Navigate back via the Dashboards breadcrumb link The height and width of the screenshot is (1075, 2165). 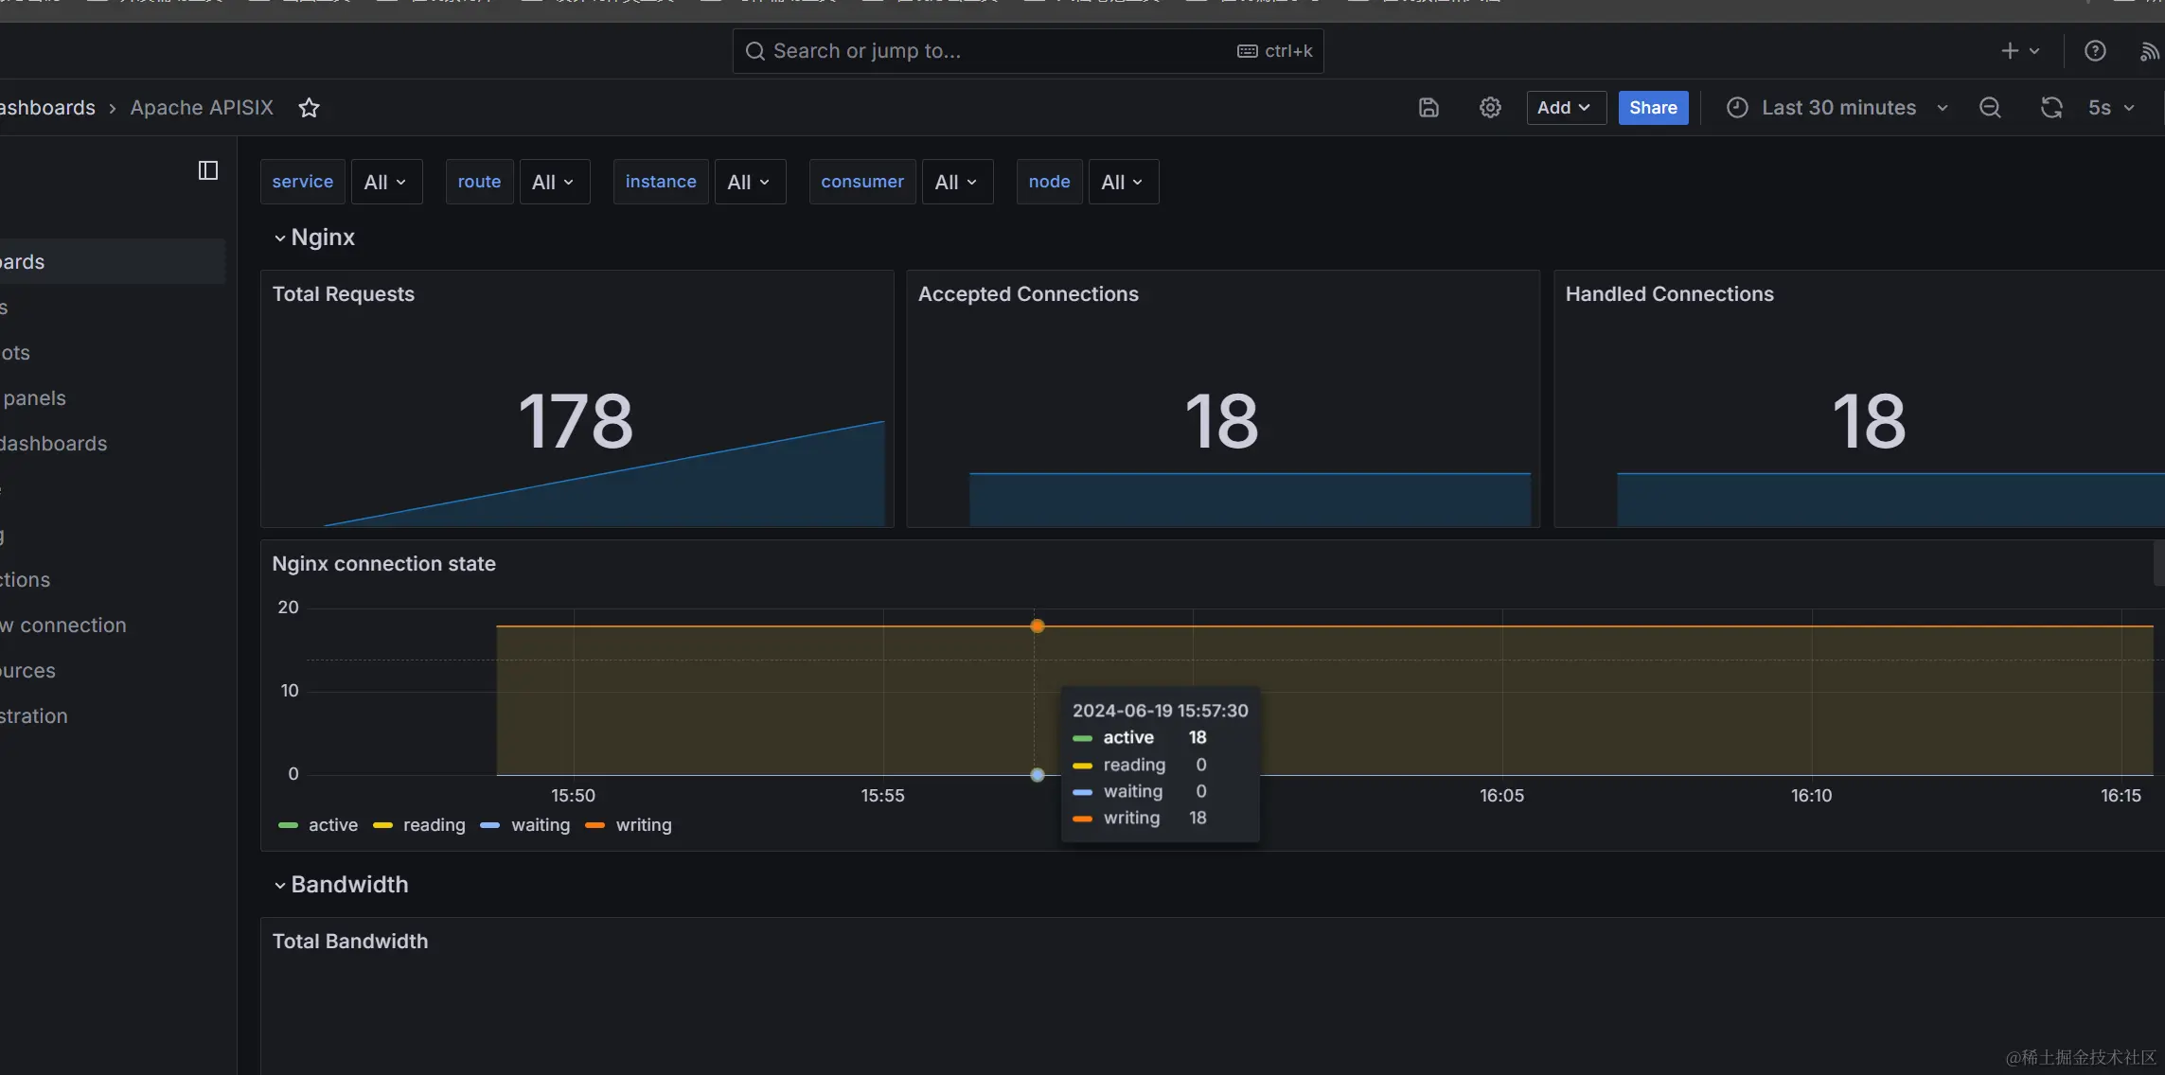(x=47, y=107)
